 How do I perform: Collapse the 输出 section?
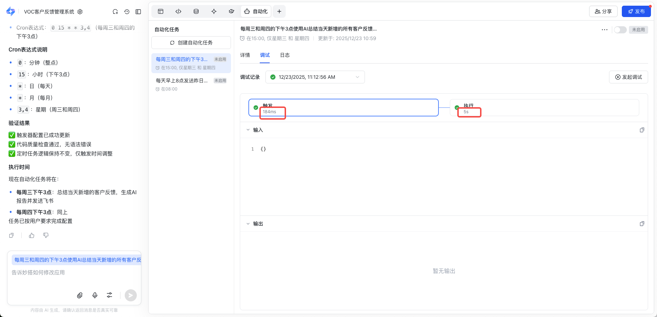tap(248, 224)
